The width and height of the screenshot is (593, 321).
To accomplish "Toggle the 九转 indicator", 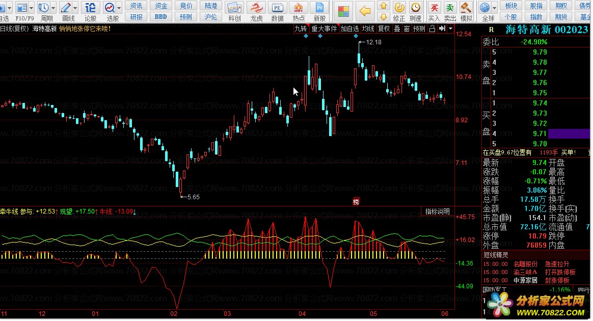I will [301, 29].
